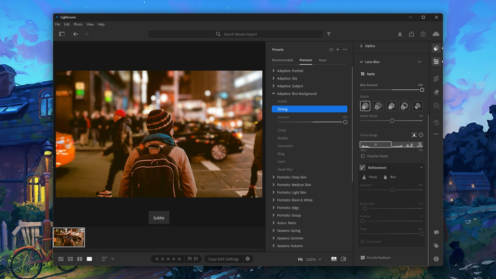This screenshot has height=279, width=496.
Task: Select the photo thumbnail in the filmstrip
Action: pos(69,237)
